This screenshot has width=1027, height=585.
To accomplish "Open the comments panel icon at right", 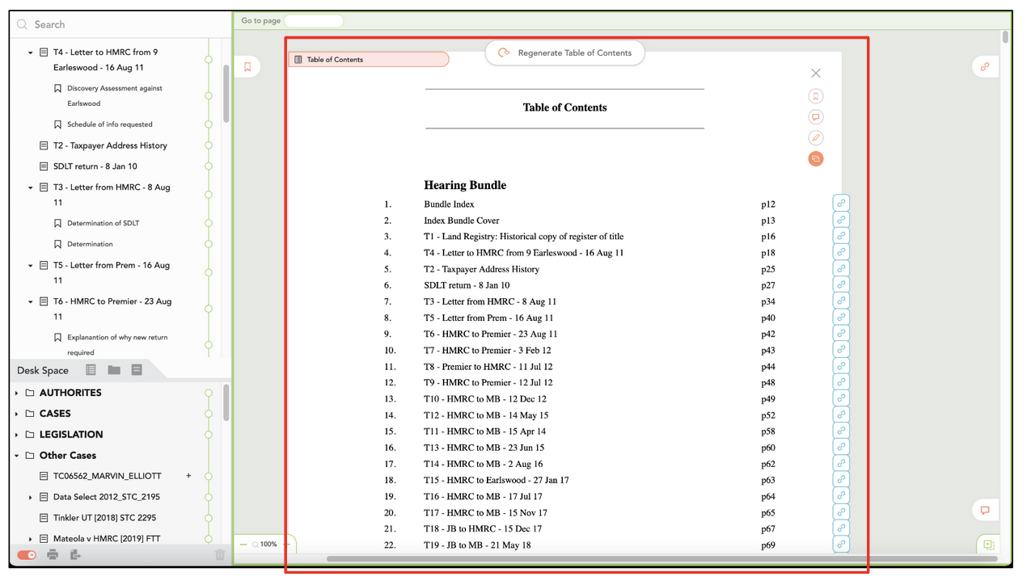I will coord(984,510).
